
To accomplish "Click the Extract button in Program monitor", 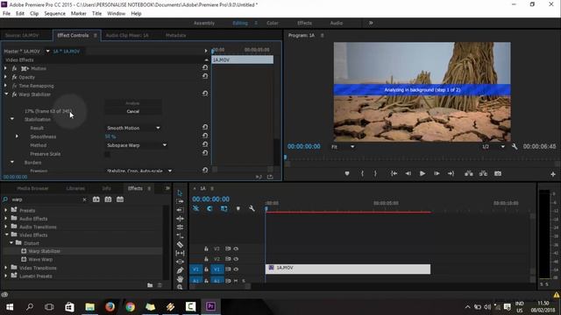I will coord(483,173).
